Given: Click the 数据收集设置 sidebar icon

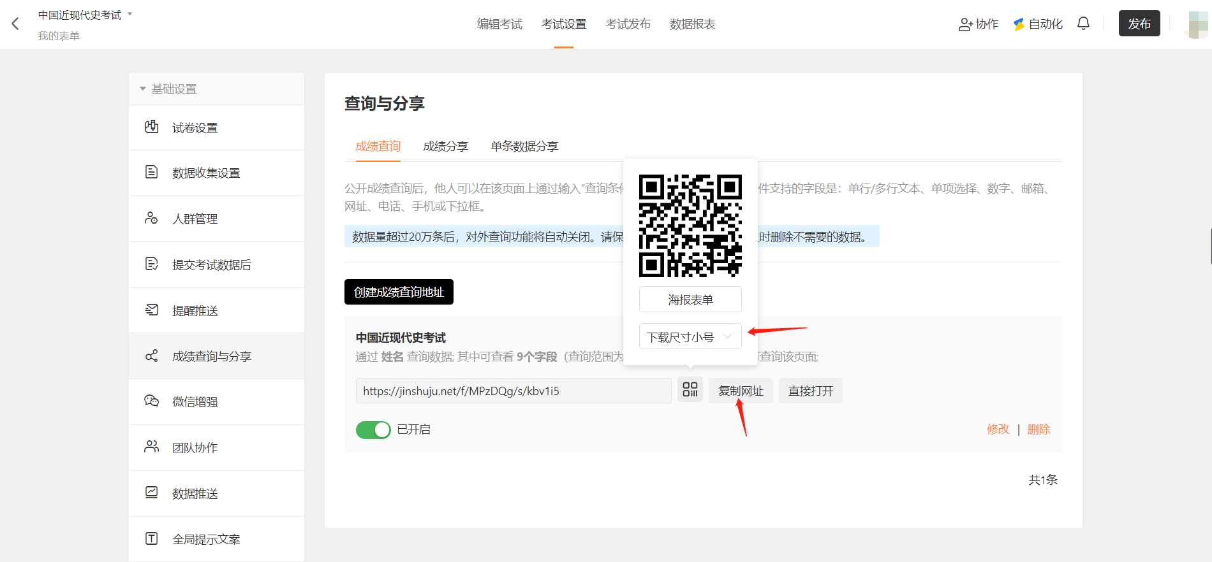Looking at the screenshot, I should coord(151,172).
